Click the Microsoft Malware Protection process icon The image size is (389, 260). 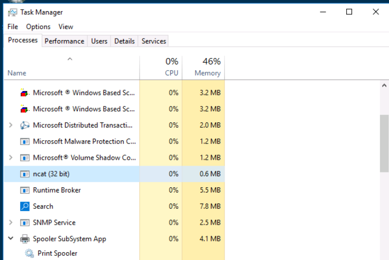[24, 142]
